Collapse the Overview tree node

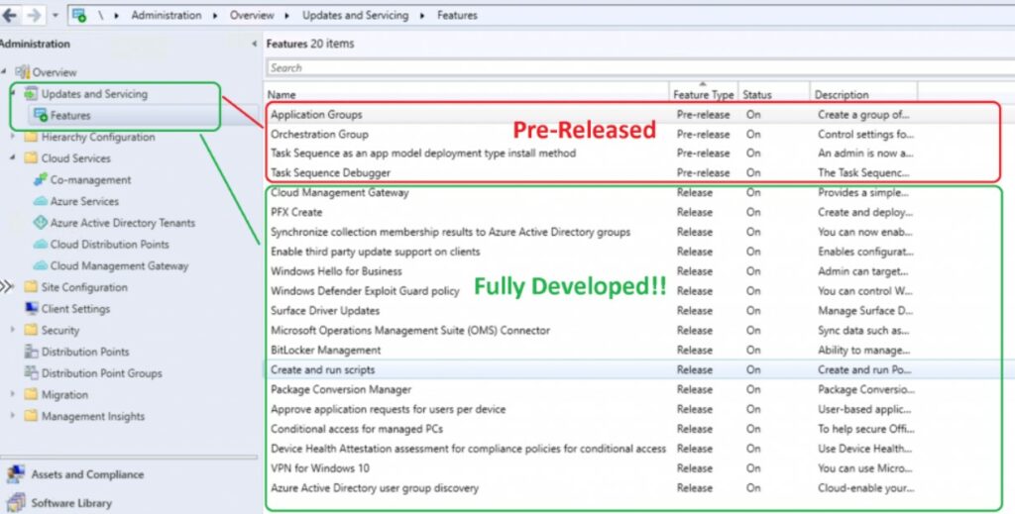(x=4, y=71)
